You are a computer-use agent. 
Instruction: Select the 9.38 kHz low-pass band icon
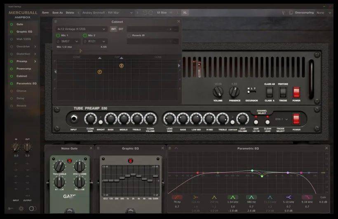(307, 197)
